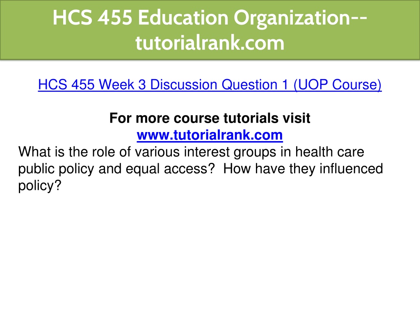Click the '(UOP Course)' portion of the link
Screen dimensions: 420x315
(x=338, y=84)
